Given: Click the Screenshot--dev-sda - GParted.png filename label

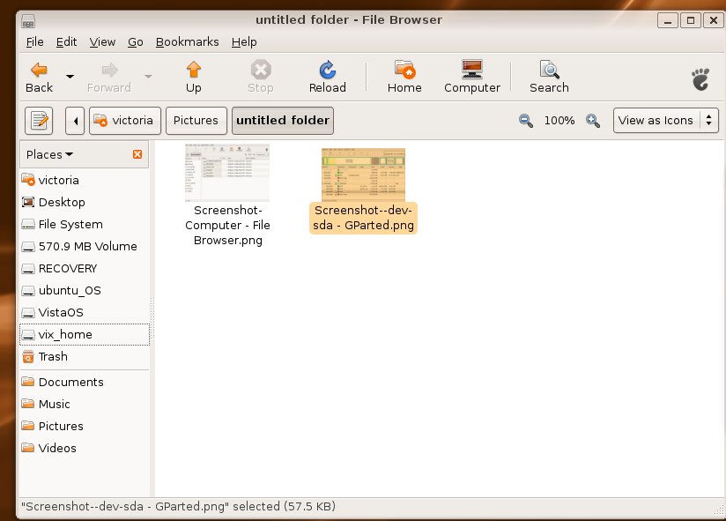Looking at the screenshot, I should pyautogui.click(x=364, y=218).
